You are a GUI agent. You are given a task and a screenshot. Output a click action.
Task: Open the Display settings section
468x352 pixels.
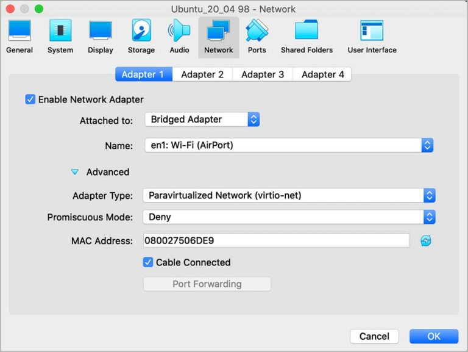(101, 36)
